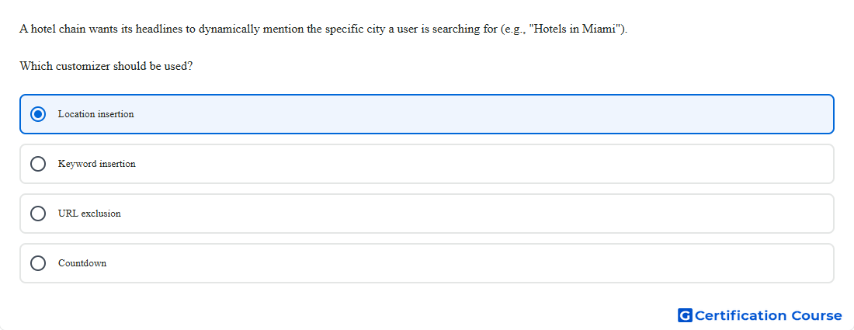Screen dimensions: 854x330
Task: Click the blue G logo icon
Action: pos(685,315)
